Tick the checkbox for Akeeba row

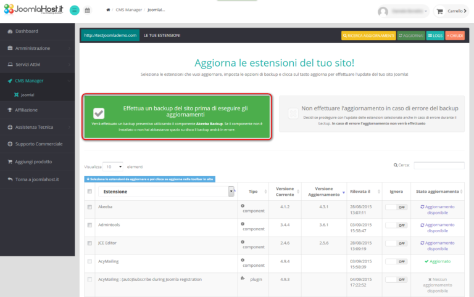coord(89,208)
